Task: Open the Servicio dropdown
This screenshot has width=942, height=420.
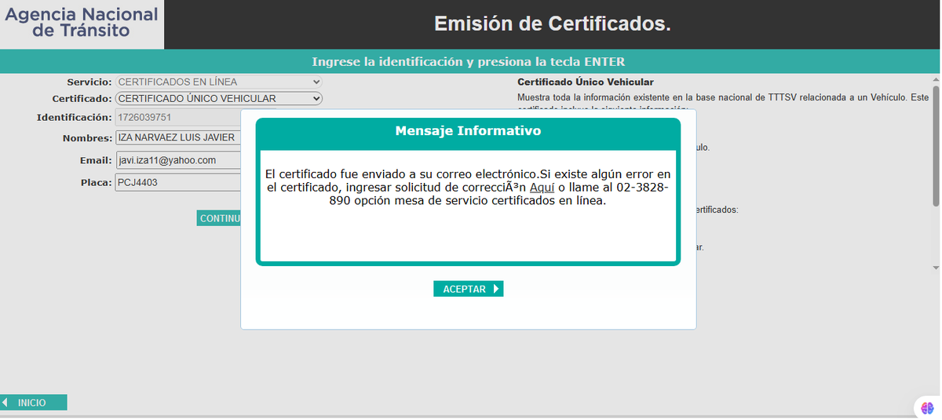Action: click(219, 82)
